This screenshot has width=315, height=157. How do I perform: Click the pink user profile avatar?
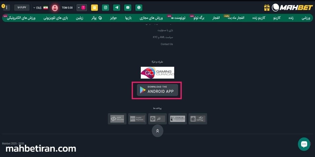pos(55,8)
